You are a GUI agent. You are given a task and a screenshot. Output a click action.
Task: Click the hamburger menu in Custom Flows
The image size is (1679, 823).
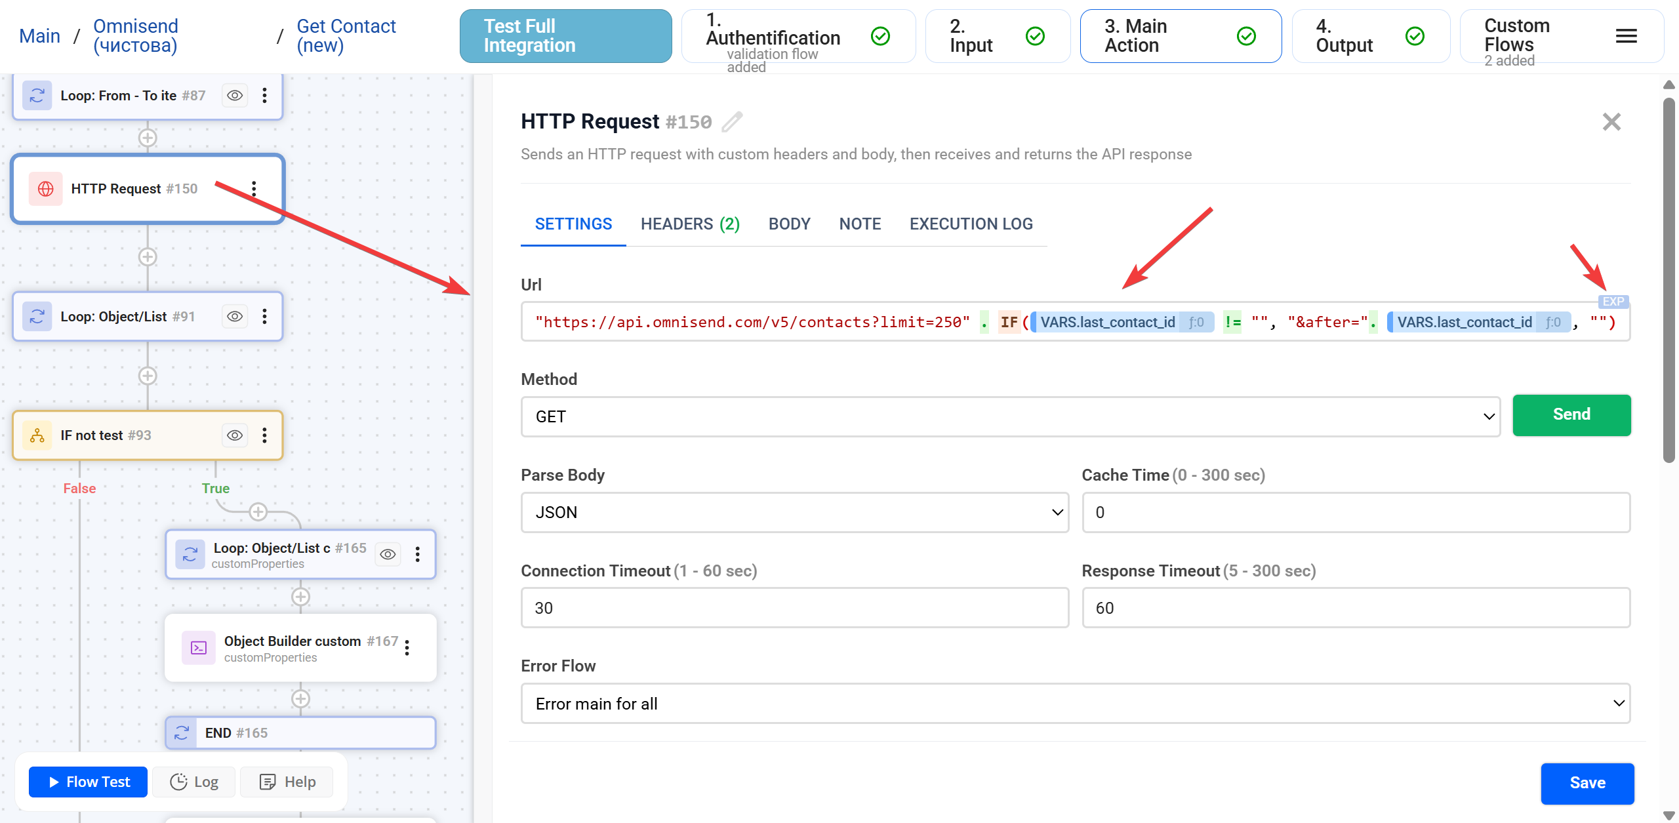[1626, 37]
